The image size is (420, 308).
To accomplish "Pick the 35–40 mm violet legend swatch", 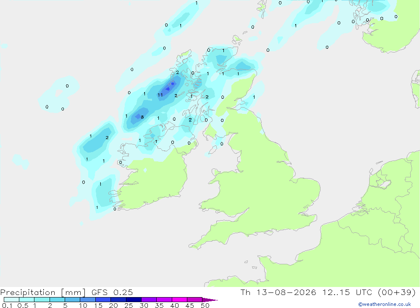I will 164,300.
